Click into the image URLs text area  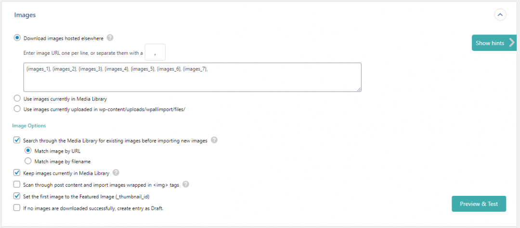click(192, 77)
